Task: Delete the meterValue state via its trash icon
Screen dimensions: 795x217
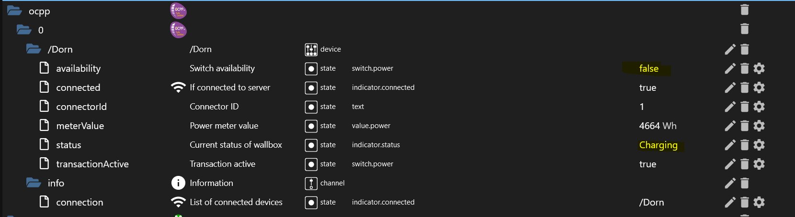Action: [744, 126]
